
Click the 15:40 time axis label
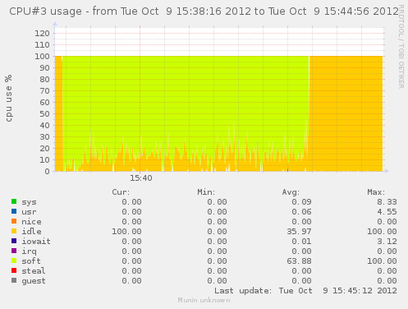[x=141, y=178]
